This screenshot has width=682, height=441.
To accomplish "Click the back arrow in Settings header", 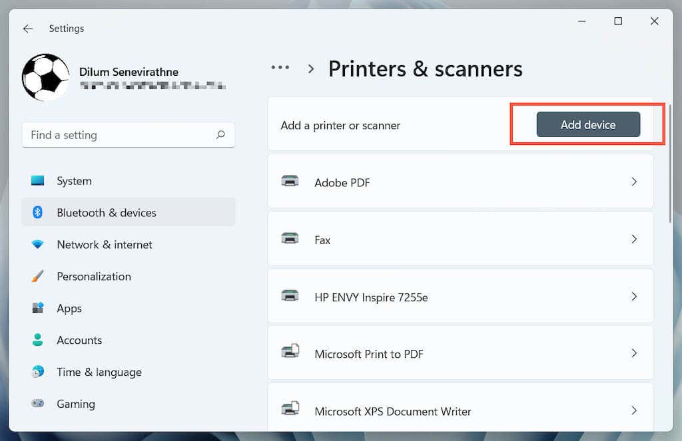I will pos(28,29).
